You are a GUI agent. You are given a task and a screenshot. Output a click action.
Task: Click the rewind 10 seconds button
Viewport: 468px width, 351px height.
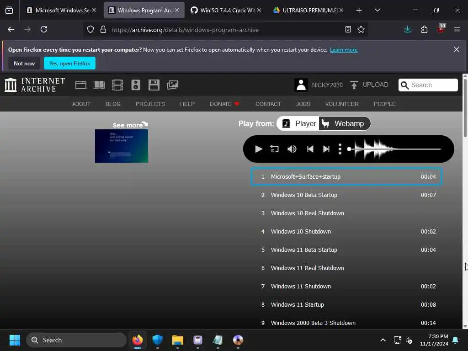pos(274,149)
